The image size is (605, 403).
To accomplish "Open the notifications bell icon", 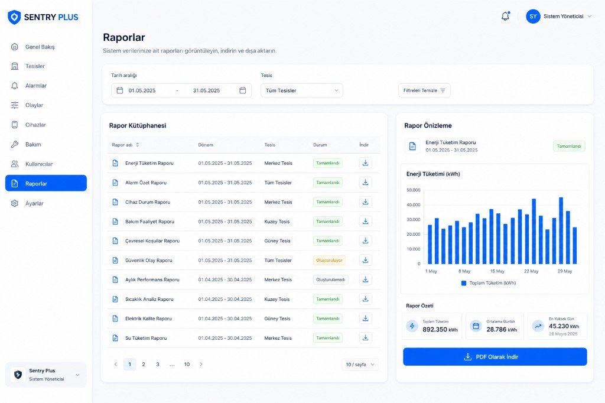I will pos(506,16).
